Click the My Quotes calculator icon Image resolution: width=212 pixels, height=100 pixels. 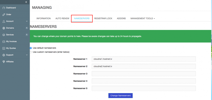tap(4, 48)
